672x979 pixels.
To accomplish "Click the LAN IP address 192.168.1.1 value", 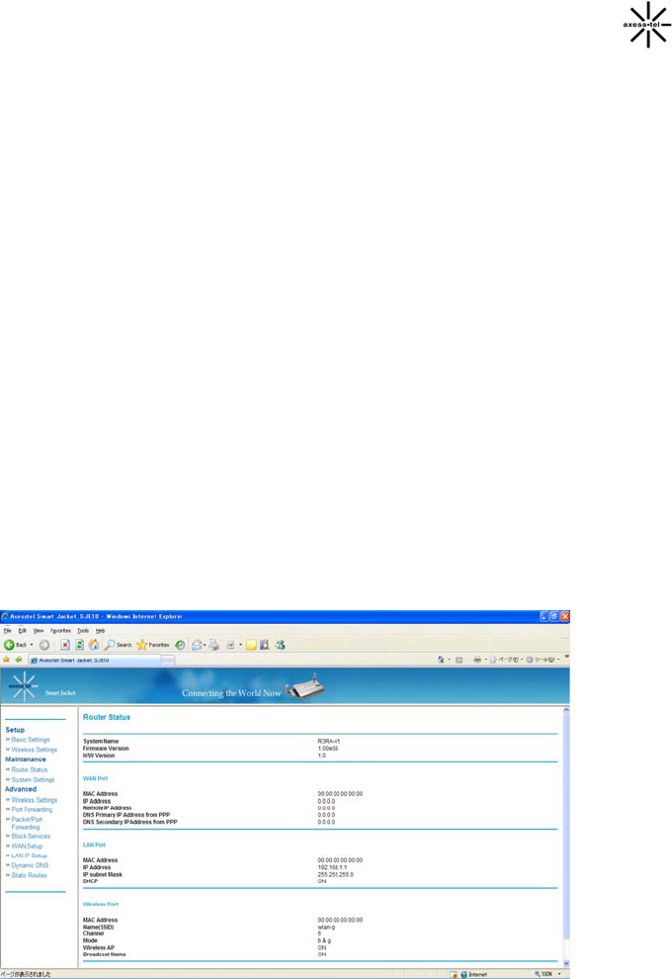I will tap(332, 868).
